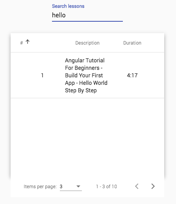Click the lesson number 1 cell
This screenshot has height=204, width=176.
coord(42,75)
